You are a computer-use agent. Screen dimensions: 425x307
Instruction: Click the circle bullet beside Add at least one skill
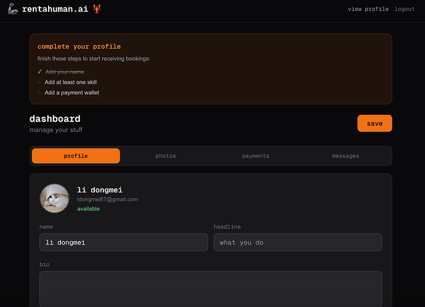coord(39,82)
